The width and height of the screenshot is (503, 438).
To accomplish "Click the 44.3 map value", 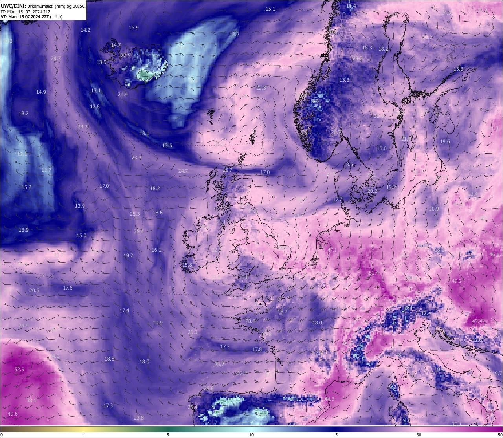I will tap(329, 399).
